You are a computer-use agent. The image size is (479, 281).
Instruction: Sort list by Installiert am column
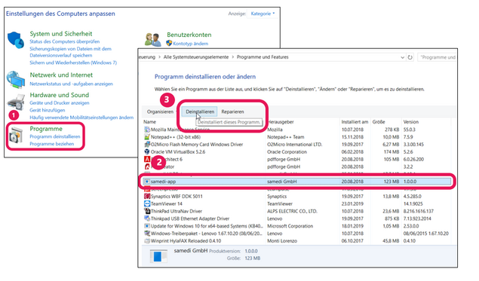[x=355, y=122]
